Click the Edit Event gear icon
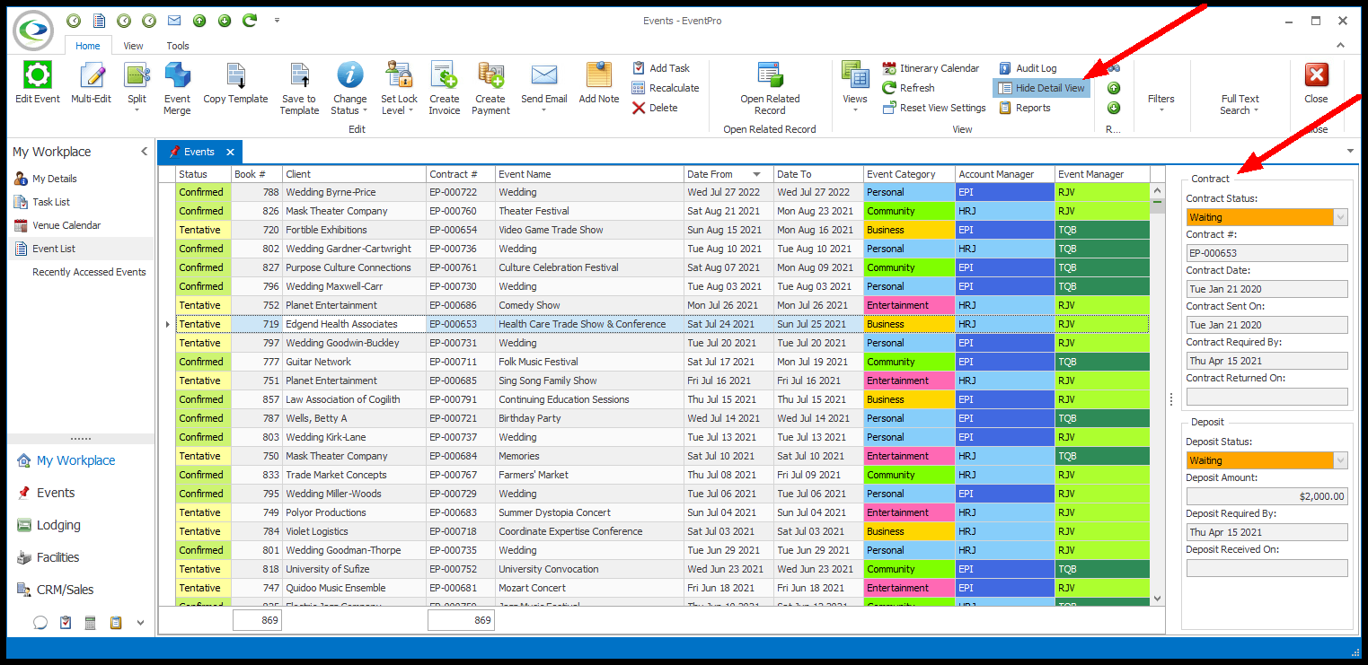The image size is (1368, 665). (38, 75)
